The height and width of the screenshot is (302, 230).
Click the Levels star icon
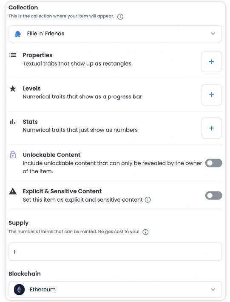click(x=13, y=89)
